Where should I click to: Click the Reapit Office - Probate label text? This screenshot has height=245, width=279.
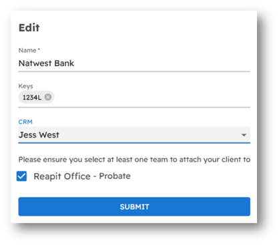pos(82,176)
